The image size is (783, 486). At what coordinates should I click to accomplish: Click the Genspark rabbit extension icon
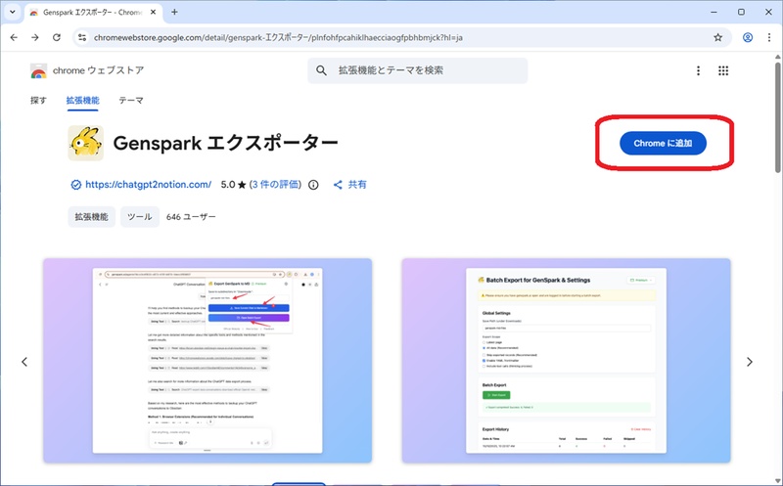(x=86, y=143)
